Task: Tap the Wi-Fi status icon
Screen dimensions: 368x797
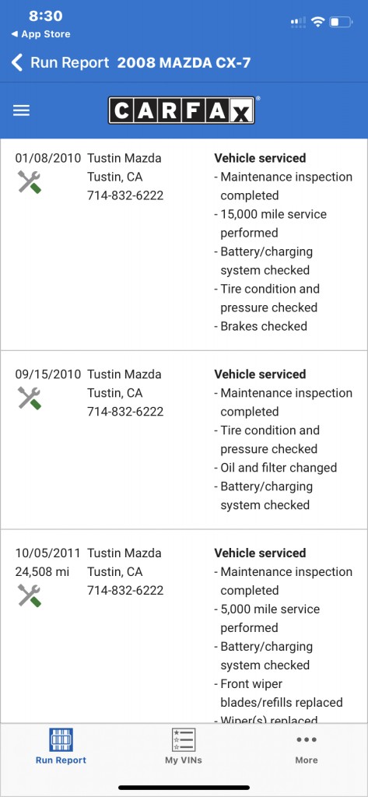Action: [x=318, y=22]
